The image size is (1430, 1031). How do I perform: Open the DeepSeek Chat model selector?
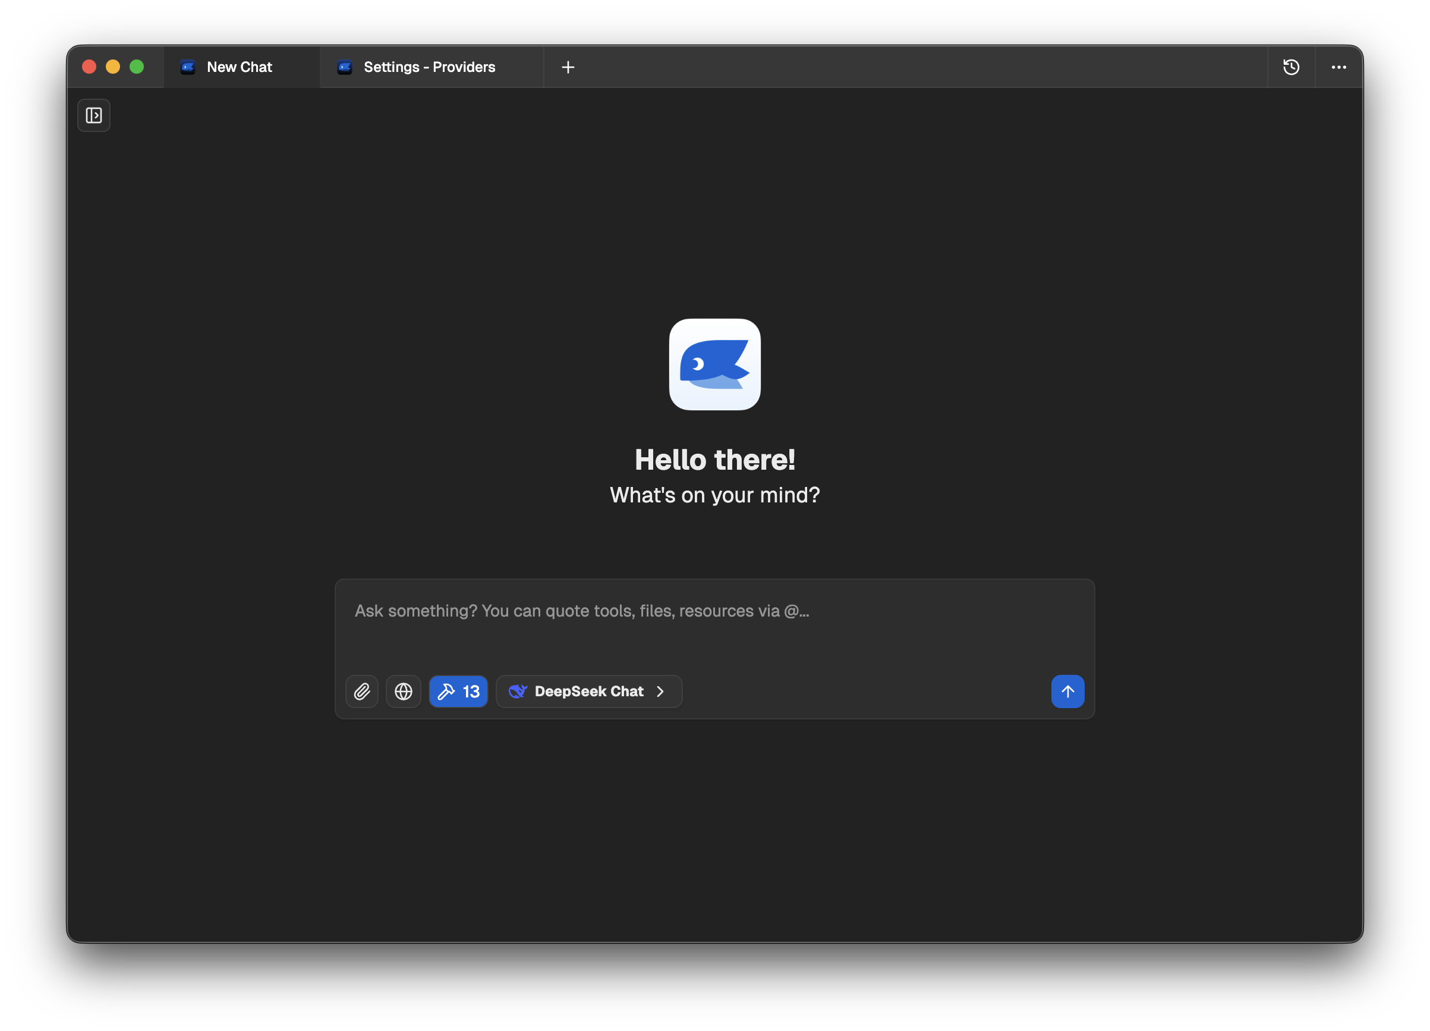pyautogui.click(x=588, y=691)
